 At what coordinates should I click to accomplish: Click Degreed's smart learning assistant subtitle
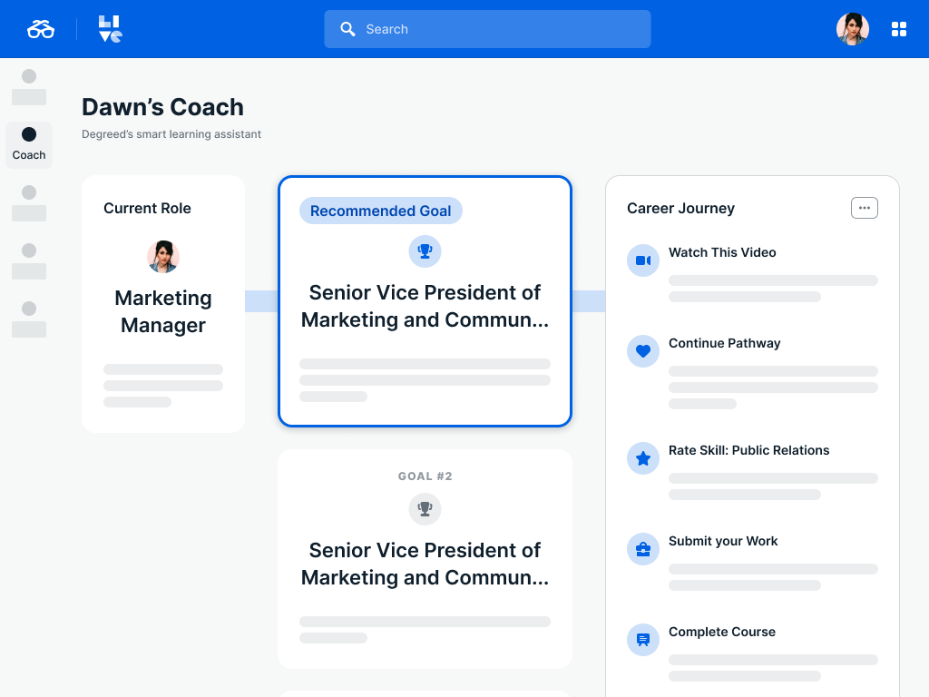(171, 134)
